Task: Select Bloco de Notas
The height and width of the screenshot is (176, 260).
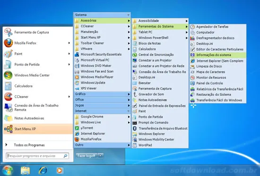Action: pos(160,43)
